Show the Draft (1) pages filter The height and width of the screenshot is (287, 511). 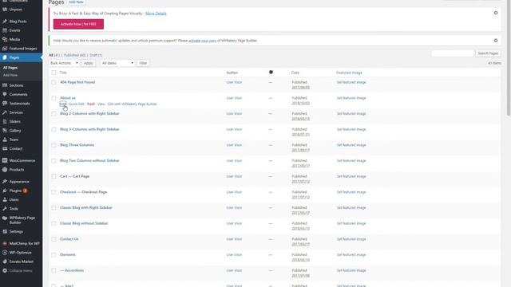(x=96, y=55)
